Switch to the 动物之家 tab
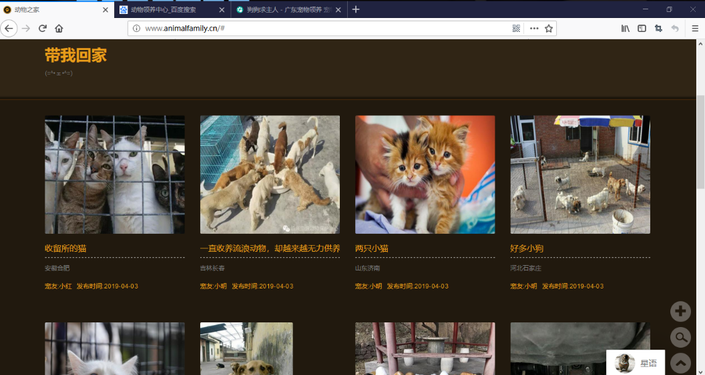Image resolution: width=705 pixels, height=375 pixels. [x=57, y=9]
